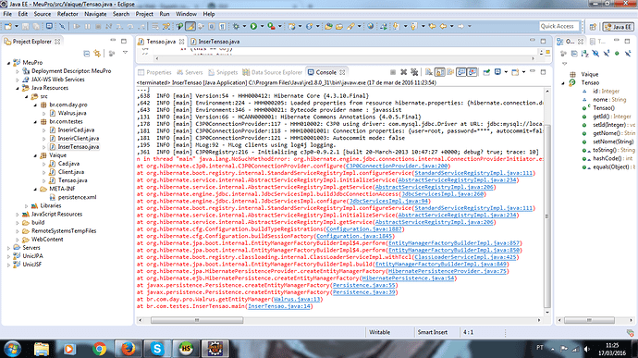The width and height of the screenshot is (638, 358).
Task: Click Collapse All icon in Project Explorer
Action: click(87, 54)
